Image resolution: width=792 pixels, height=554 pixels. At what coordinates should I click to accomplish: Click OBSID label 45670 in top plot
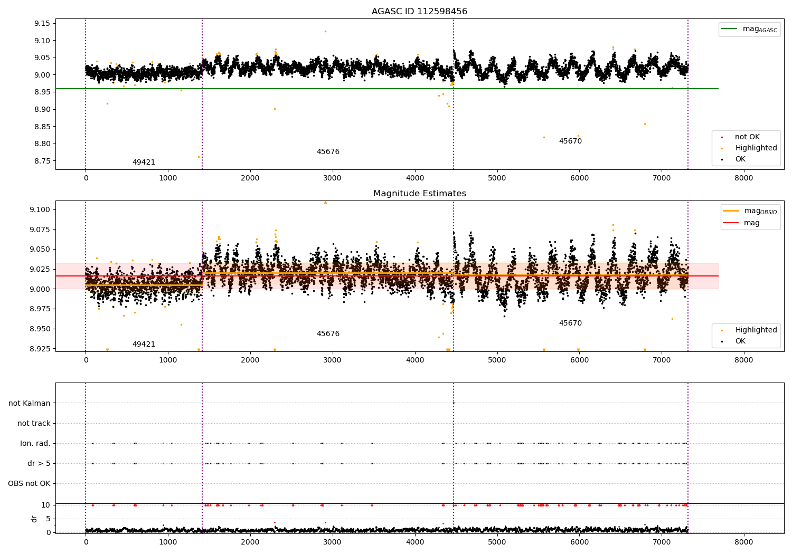click(x=570, y=141)
